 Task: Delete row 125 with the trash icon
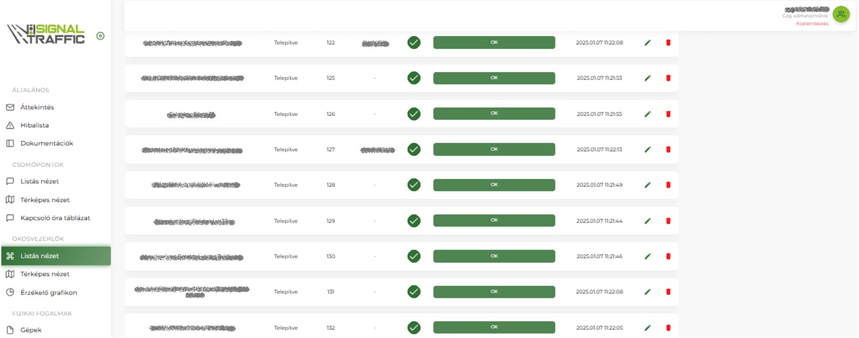coord(668,78)
